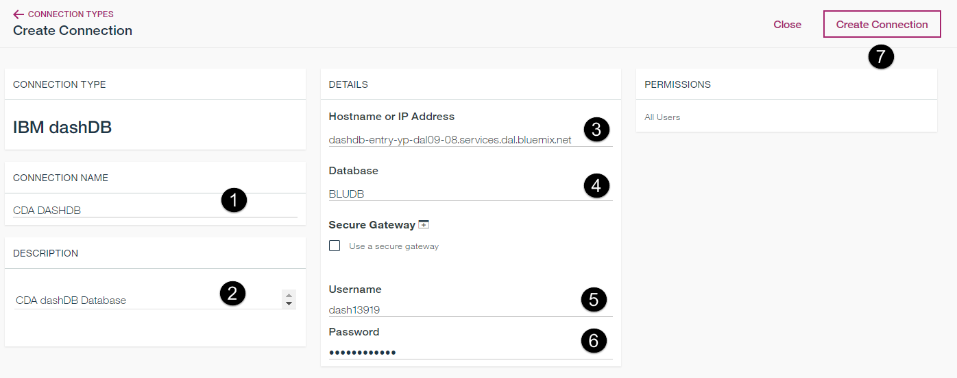Screen dimensions: 957x378
Task: Open the Secure Gateway add icon
Action: (424, 224)
